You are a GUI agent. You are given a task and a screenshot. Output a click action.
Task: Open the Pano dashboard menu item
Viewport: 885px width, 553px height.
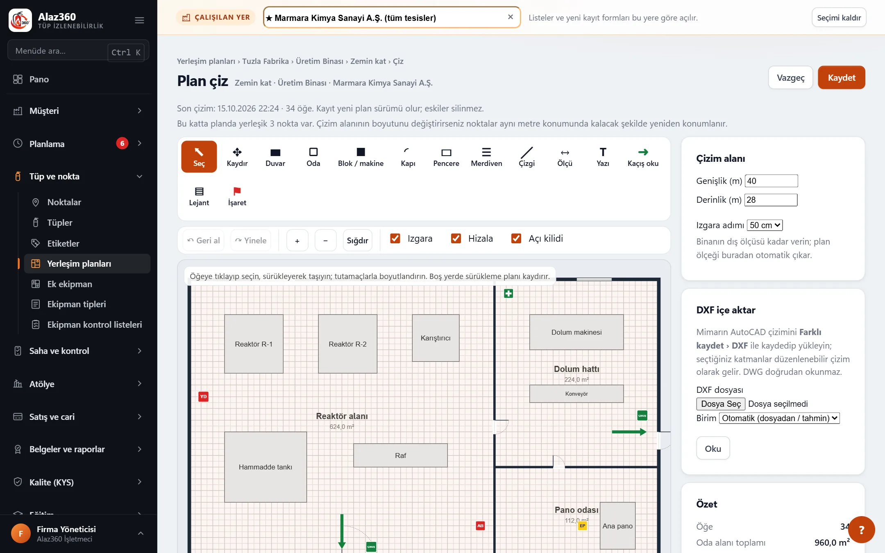point(78,79)
